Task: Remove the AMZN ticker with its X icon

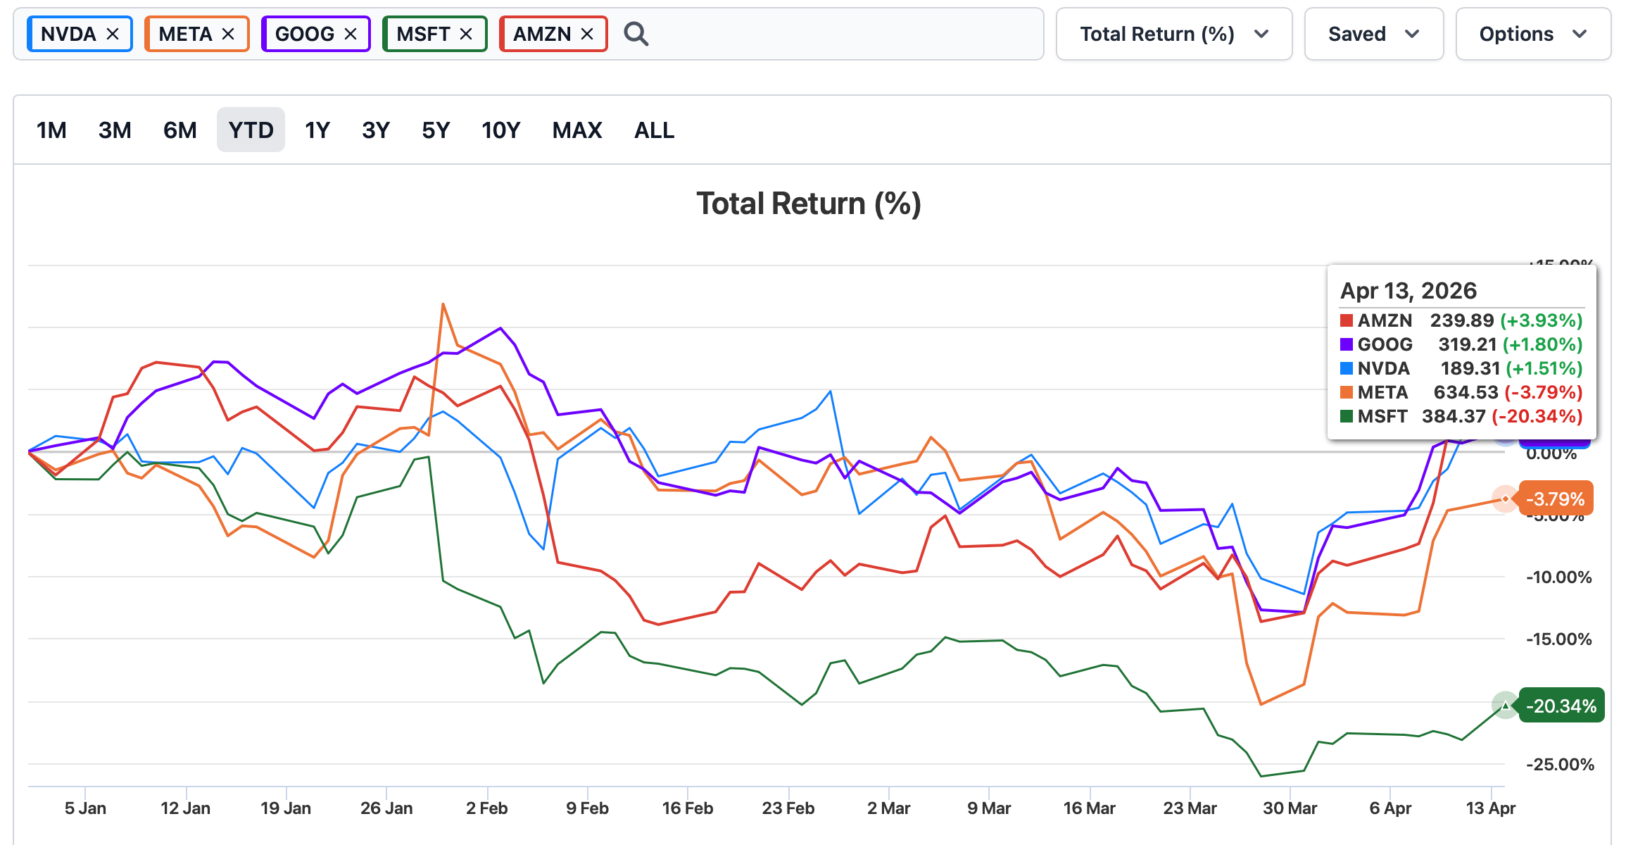Action: tap(587, 34)
